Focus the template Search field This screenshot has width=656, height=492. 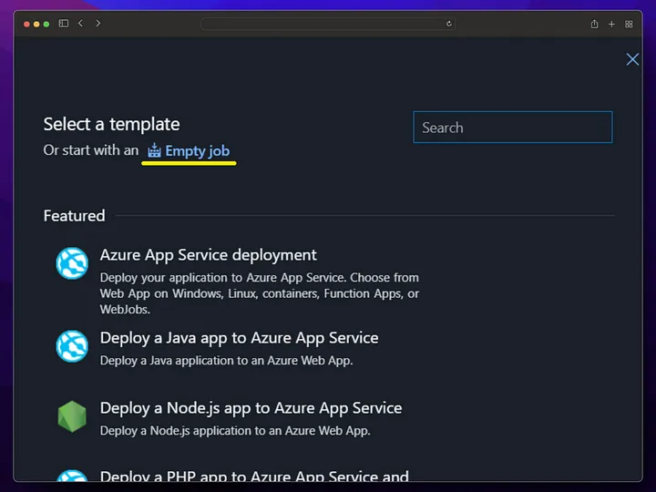[x=512, y=128]
